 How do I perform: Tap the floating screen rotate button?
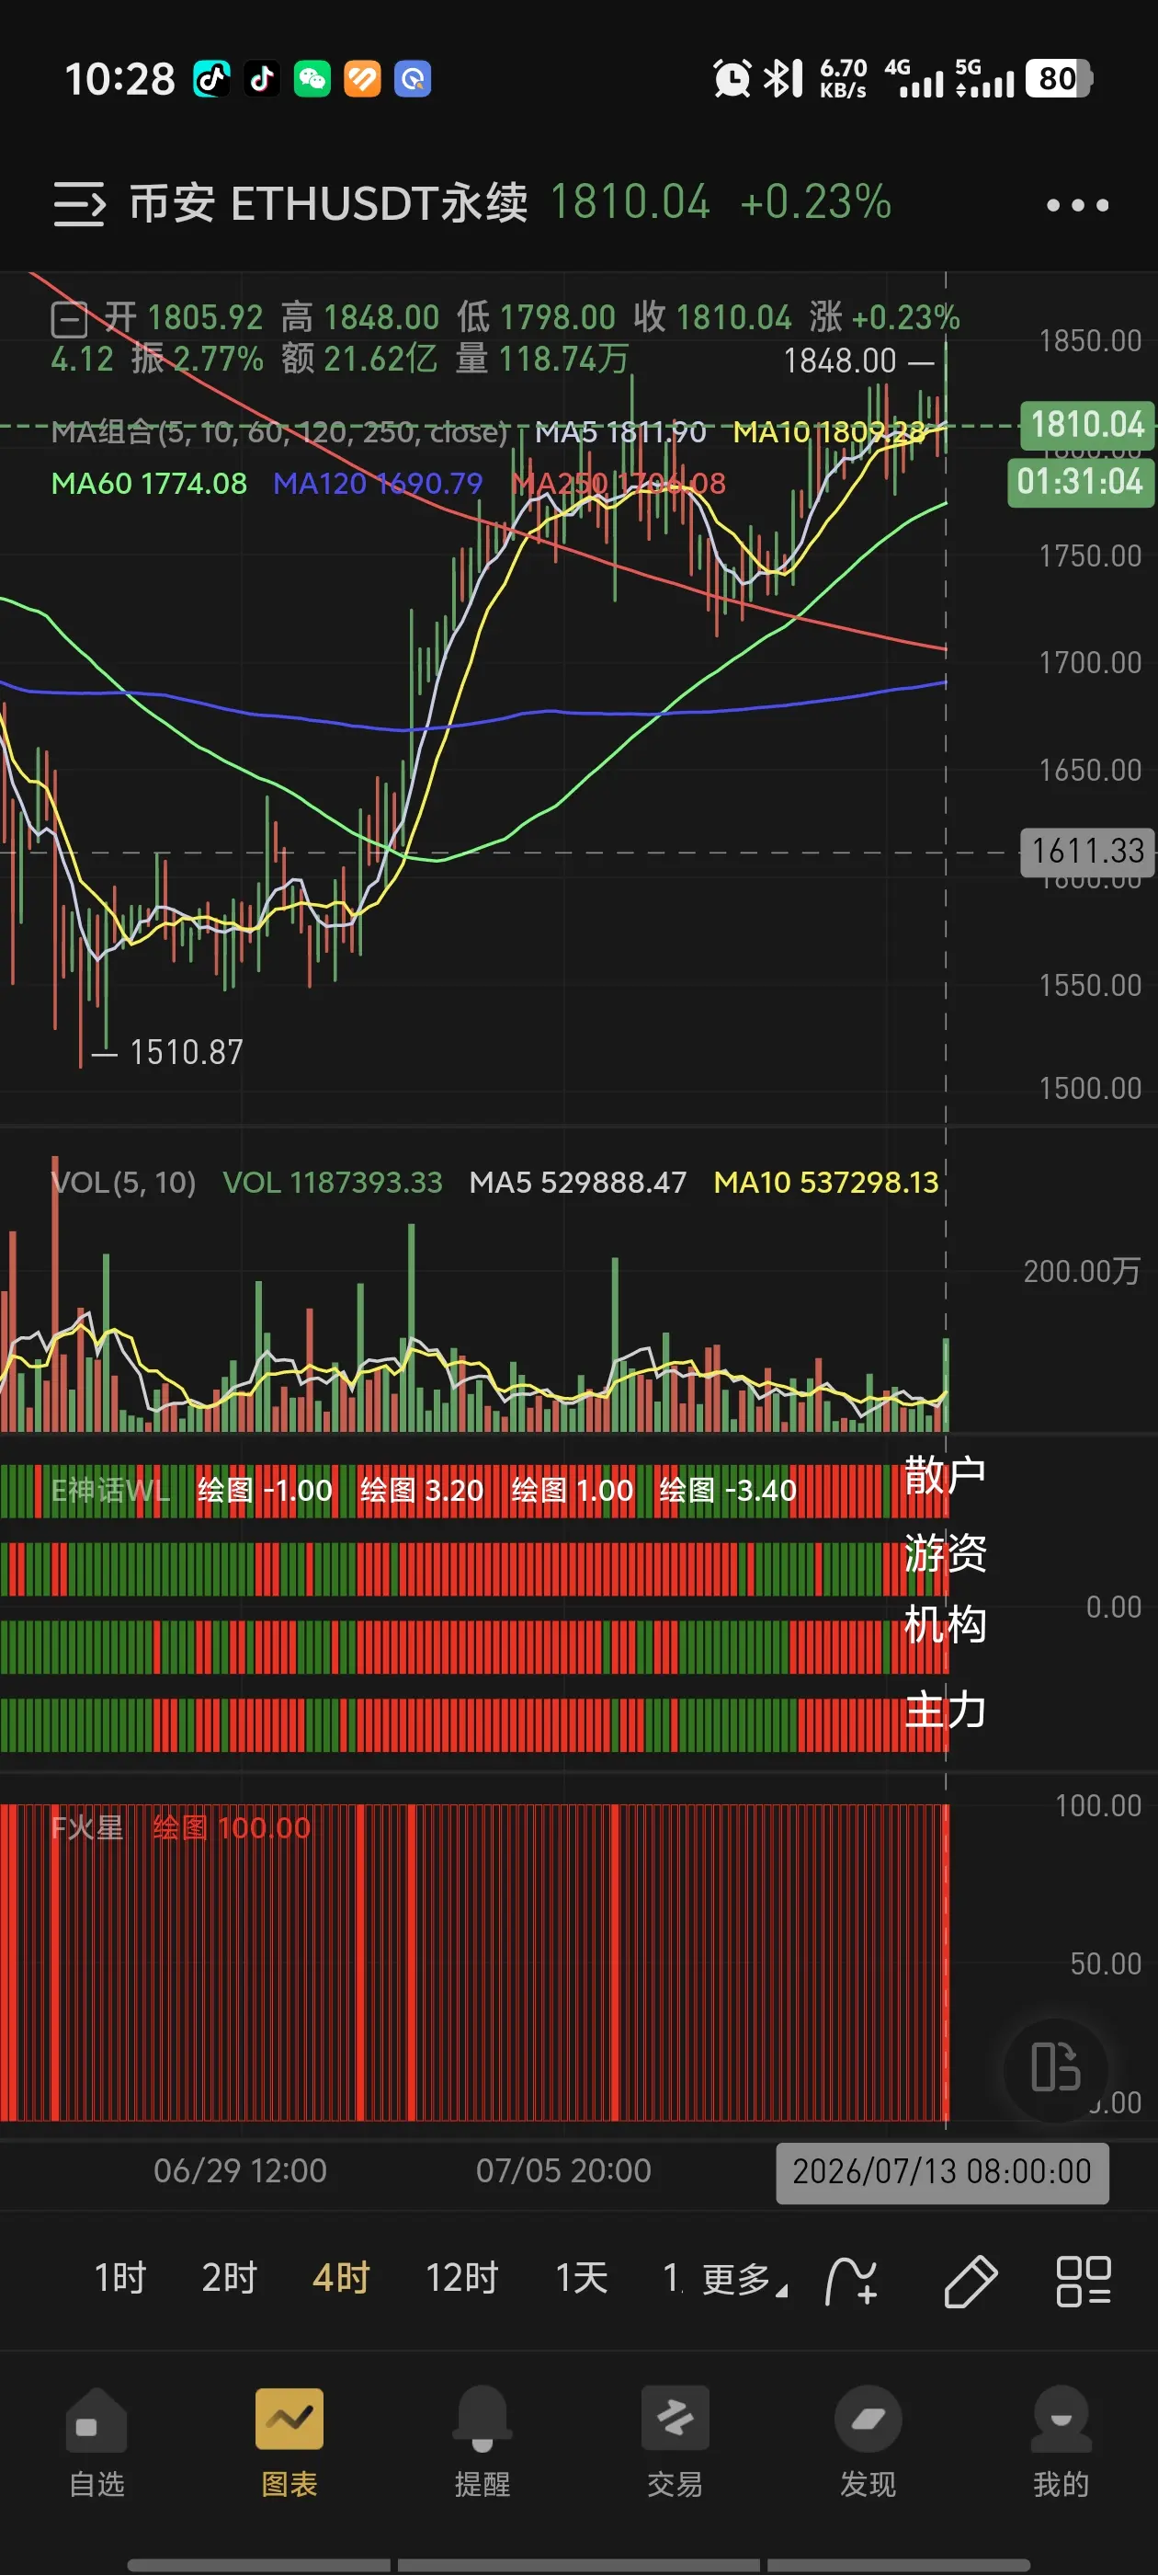tap(1055, 2067)
